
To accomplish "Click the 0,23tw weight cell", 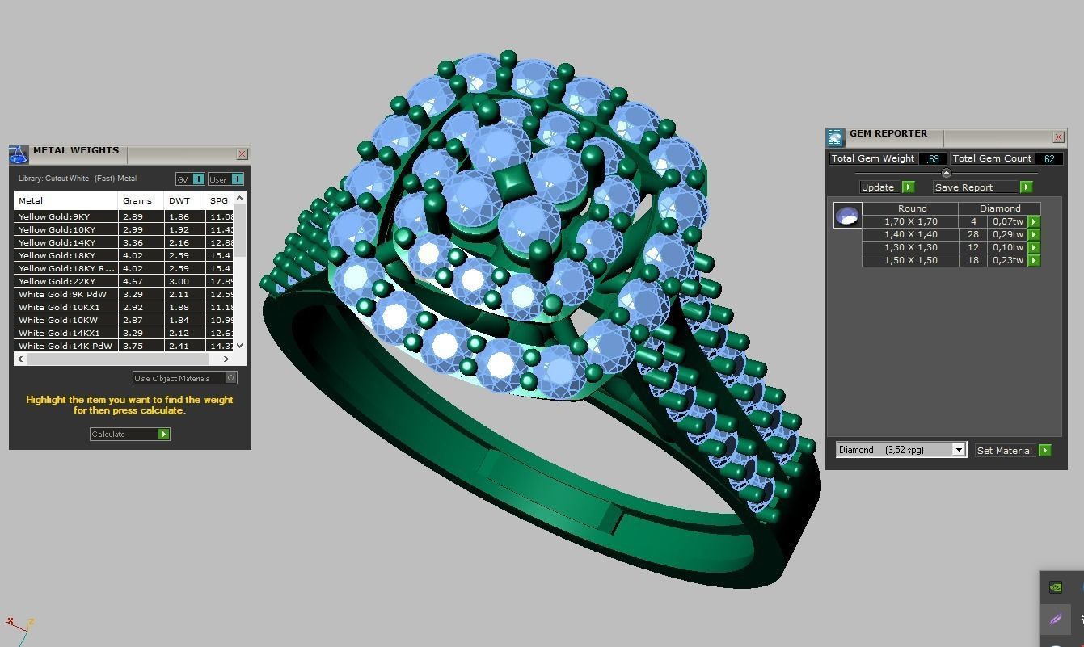I will (1007, 260).
